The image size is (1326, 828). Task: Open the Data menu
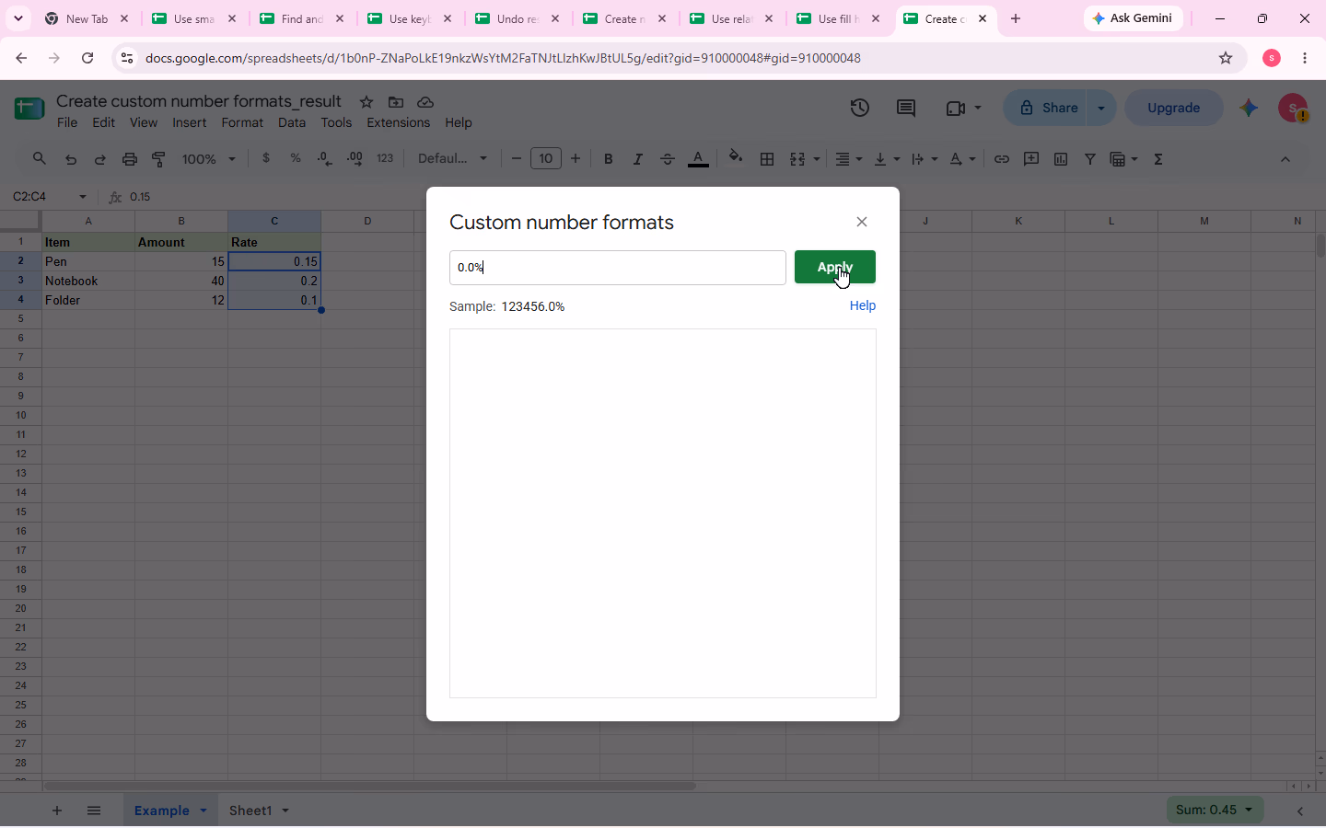click(x=292, y=122)
